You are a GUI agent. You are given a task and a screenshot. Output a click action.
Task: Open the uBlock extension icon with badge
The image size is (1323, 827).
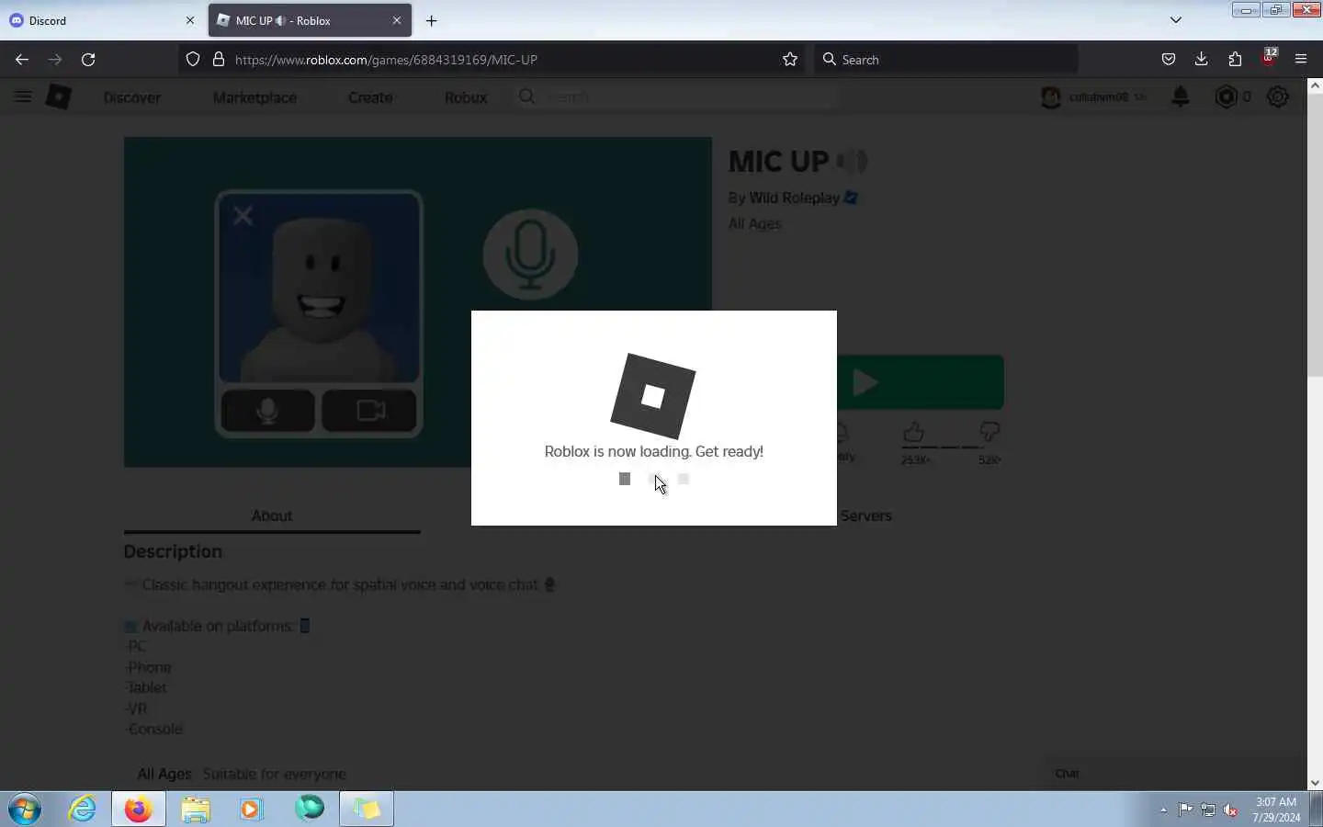pyautogui.click(x=1269, y=58)
